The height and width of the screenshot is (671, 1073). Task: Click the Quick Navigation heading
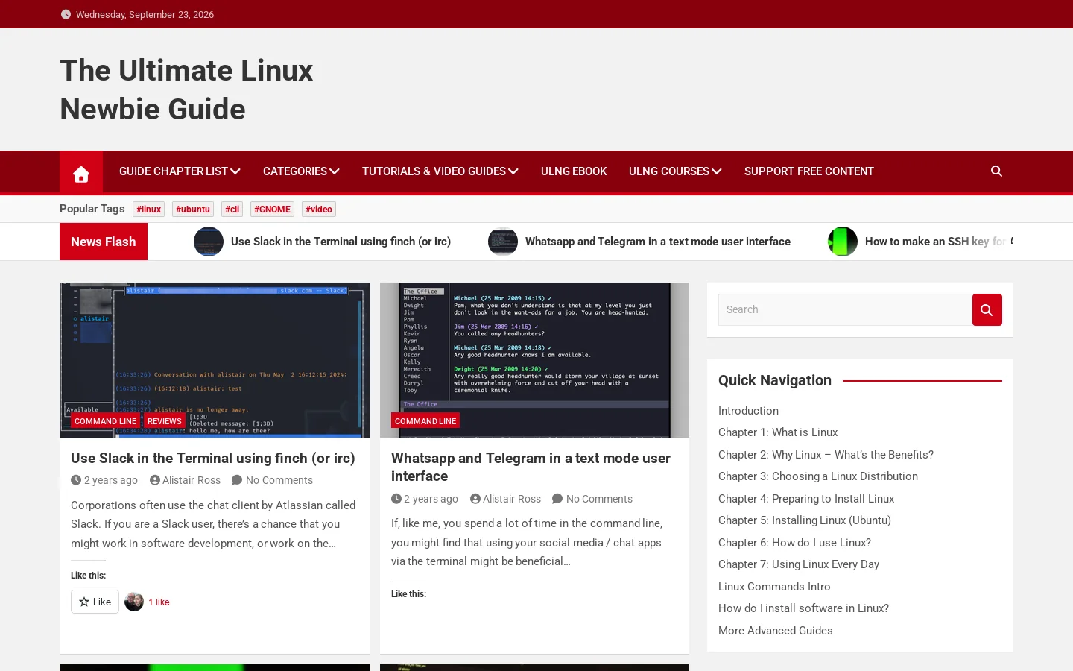[x=775, y=380]
